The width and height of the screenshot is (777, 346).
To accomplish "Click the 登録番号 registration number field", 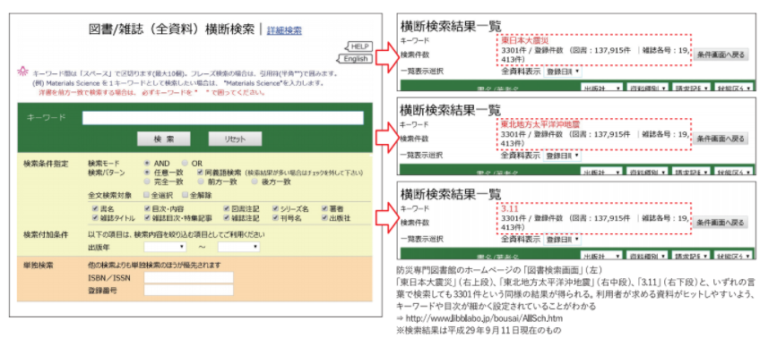I will (188, 291).
